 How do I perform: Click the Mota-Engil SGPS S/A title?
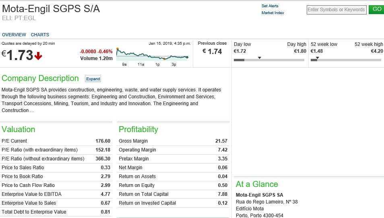pyautogui.click(x=51, y=9)
